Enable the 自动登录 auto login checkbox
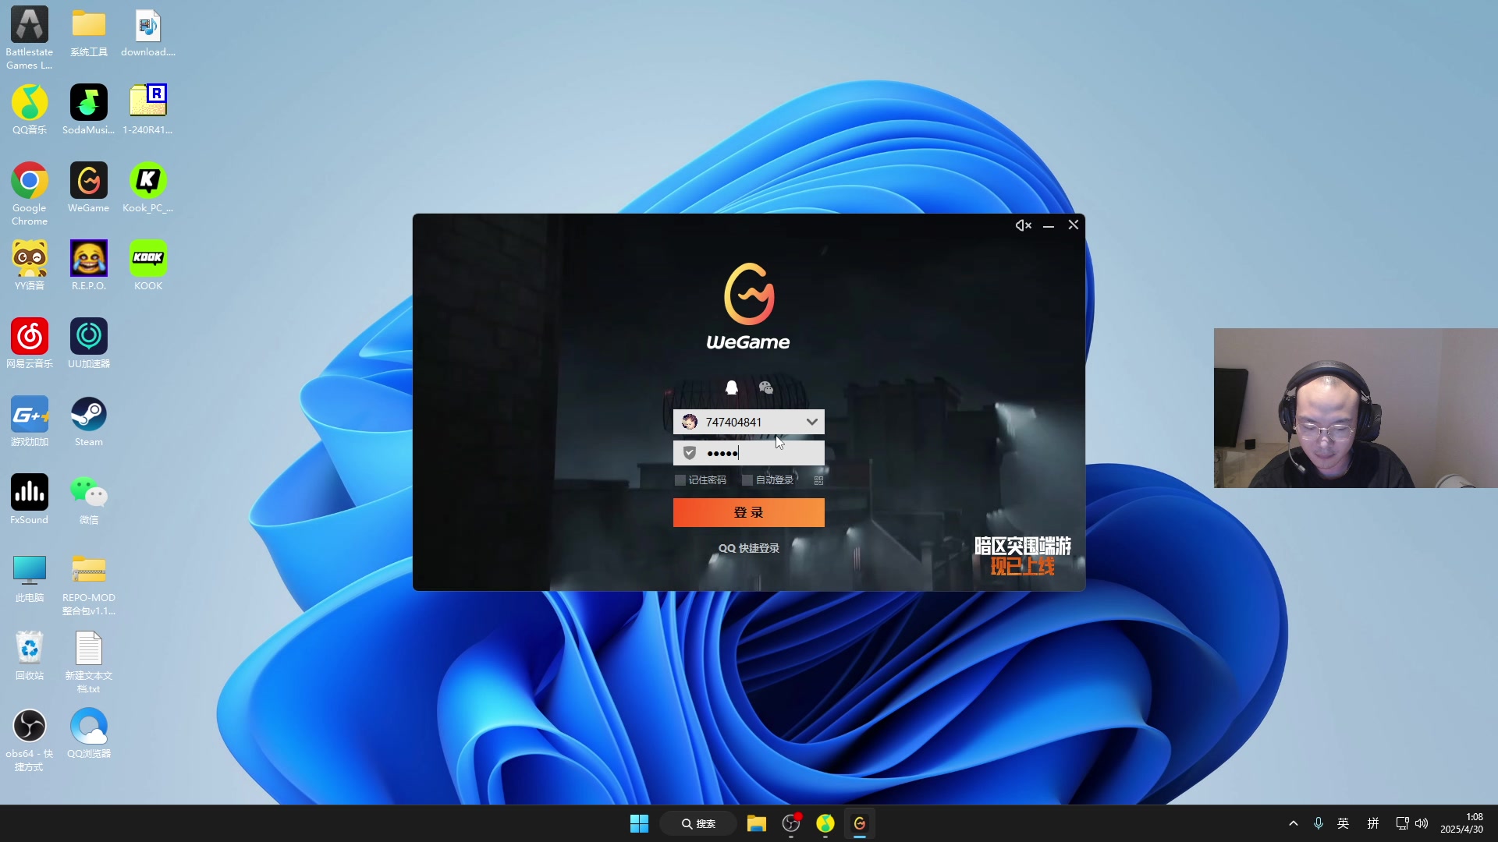This screenshot has width=1498, height=842. [747, 480]
